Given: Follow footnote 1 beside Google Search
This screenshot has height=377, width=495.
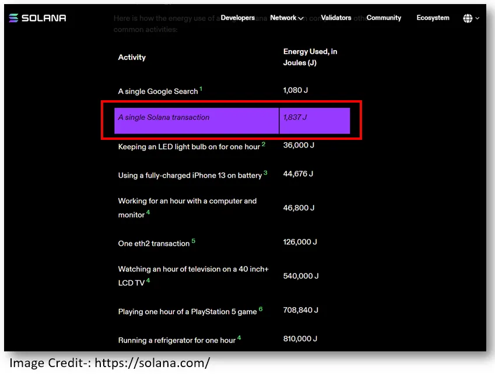Looking at the screenshot, I should pos(201,89).
